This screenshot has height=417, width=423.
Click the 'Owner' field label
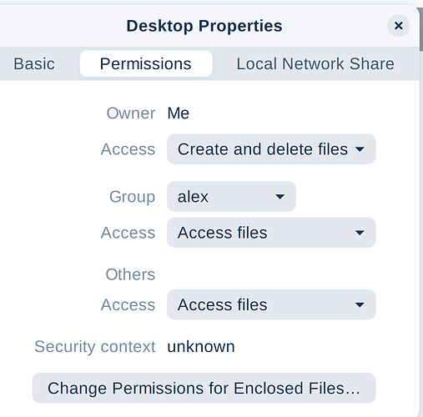point(131,113)
